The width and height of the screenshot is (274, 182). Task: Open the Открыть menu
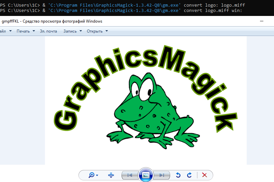click(x=95, y=31)
